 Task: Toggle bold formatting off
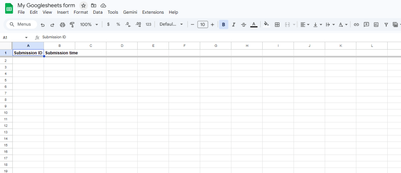223,25
